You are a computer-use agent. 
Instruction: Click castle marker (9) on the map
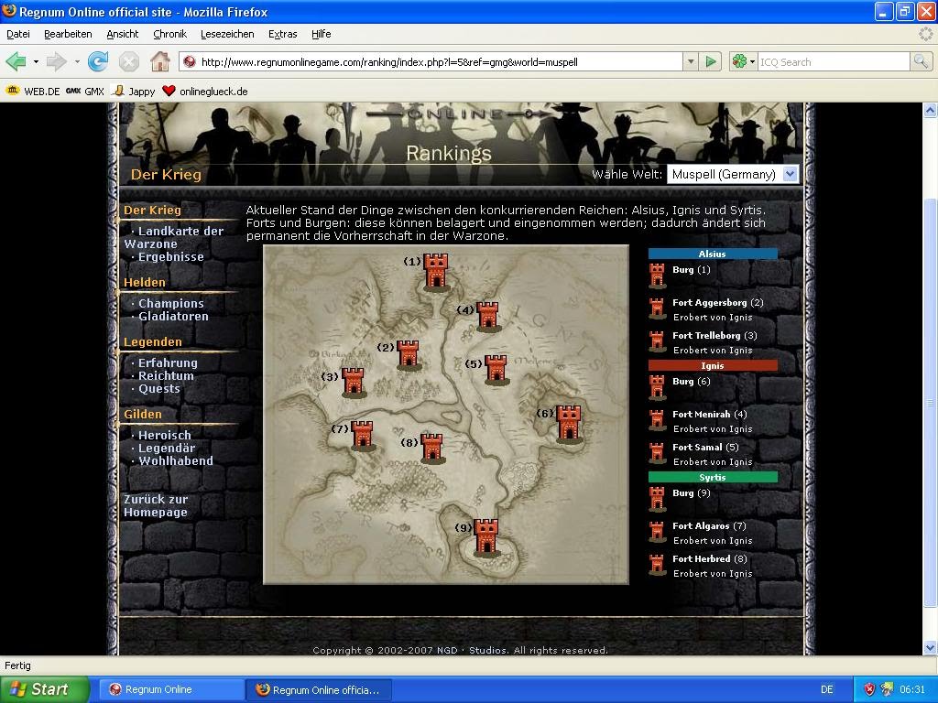click(x=486, y=538)
